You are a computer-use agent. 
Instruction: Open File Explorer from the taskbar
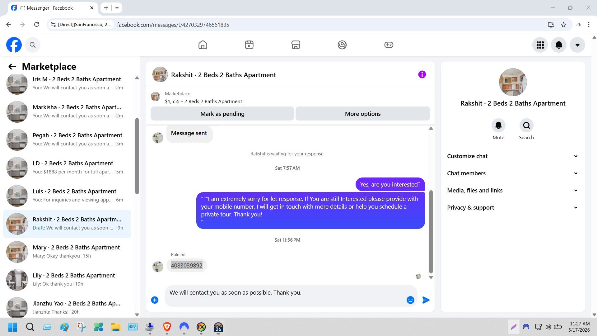click(116, 327)
